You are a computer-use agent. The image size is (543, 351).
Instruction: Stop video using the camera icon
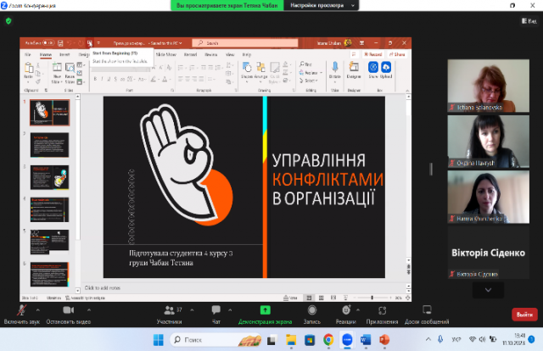click(x=66, y=310)
